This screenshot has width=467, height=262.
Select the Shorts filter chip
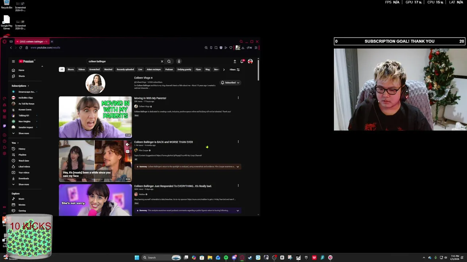point(71,70)
